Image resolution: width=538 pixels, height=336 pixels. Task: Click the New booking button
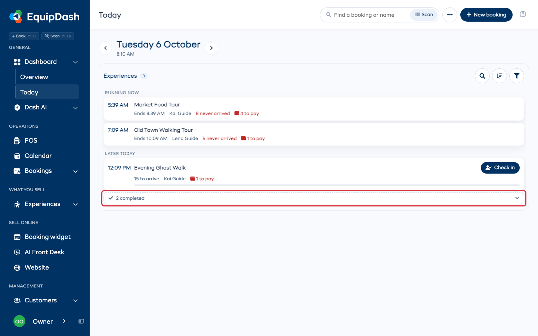coord(486,15)
